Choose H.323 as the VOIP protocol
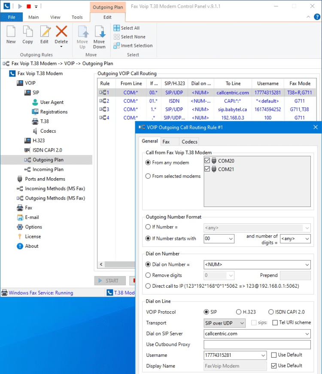This screenshot has width=322, height=374. [239, 312]
